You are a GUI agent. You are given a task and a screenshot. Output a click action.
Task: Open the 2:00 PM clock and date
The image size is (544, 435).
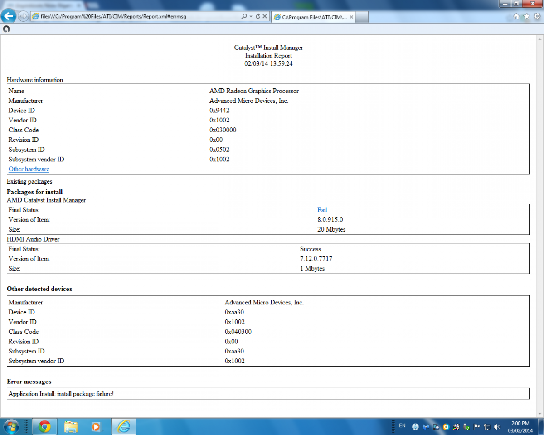click(520, 426)
